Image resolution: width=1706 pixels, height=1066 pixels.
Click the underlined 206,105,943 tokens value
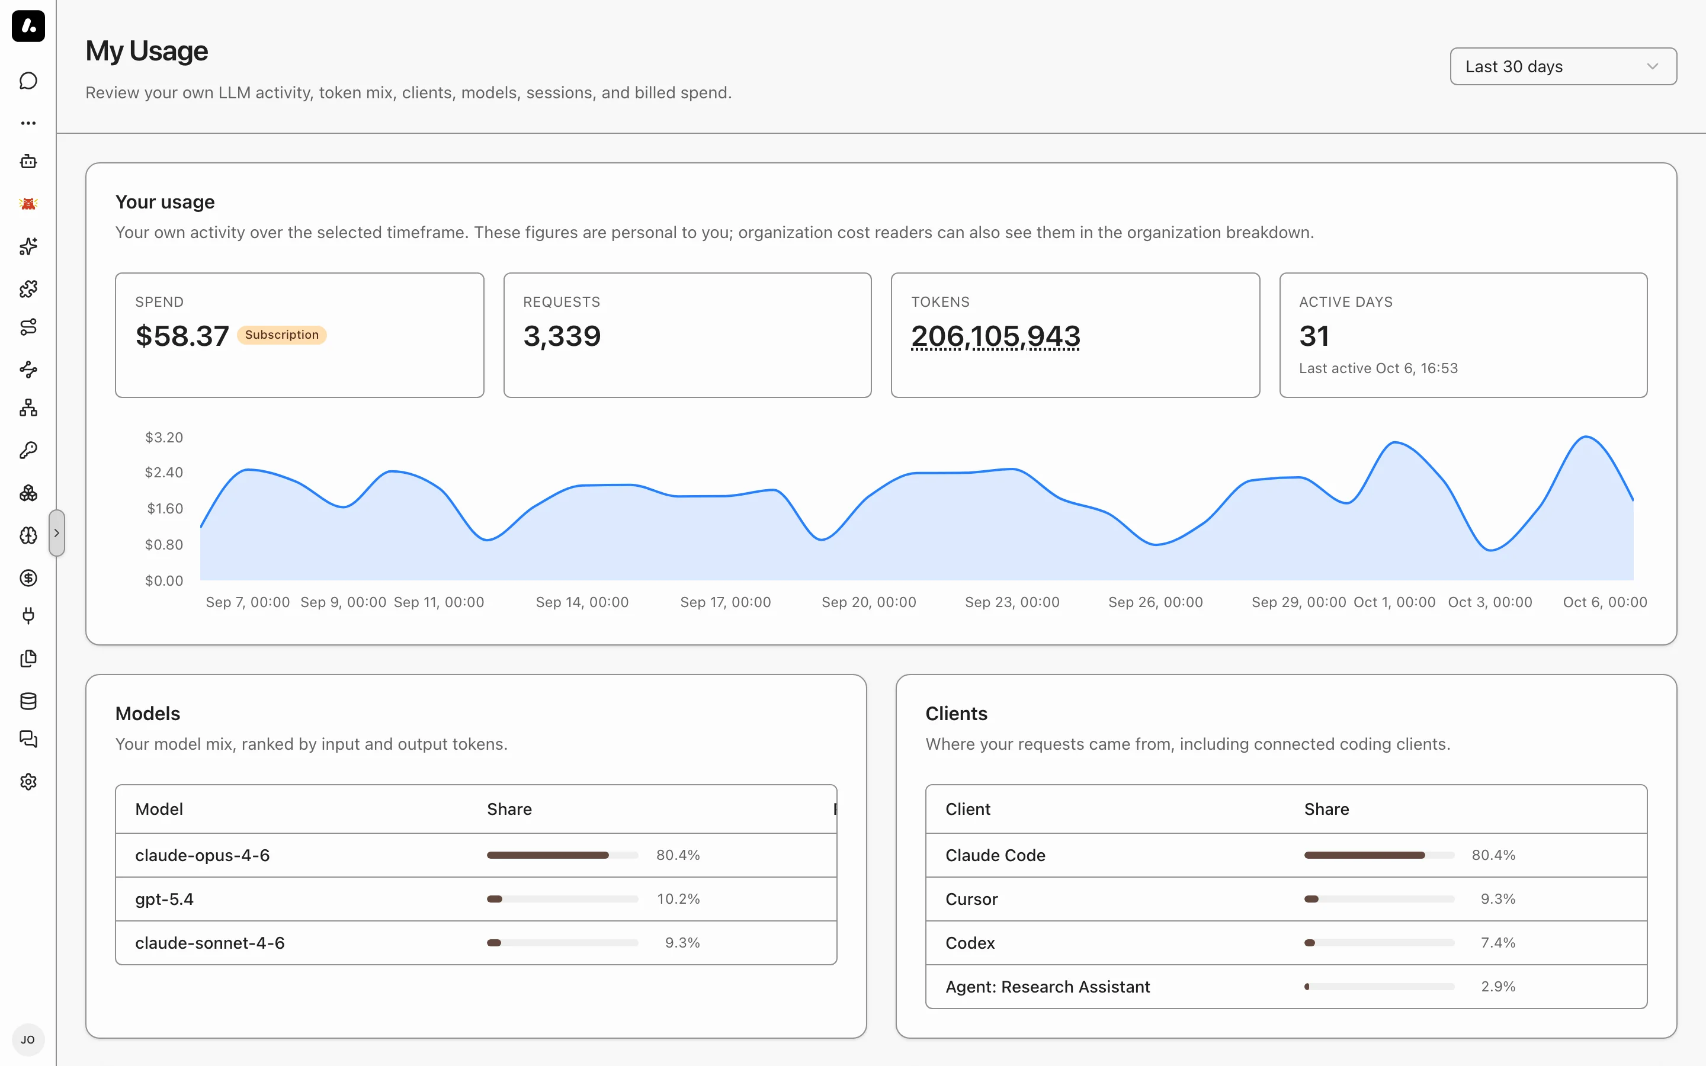point(995,336)
